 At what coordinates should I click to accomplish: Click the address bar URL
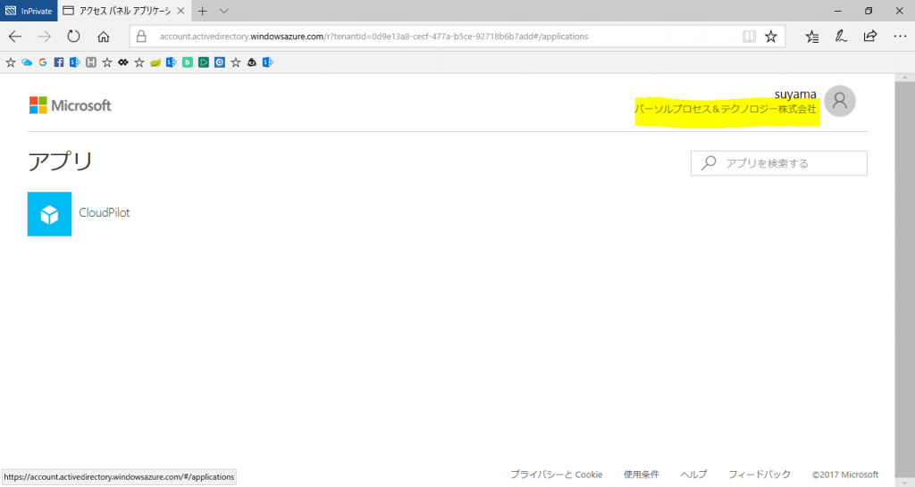click(x=374, y=36)
